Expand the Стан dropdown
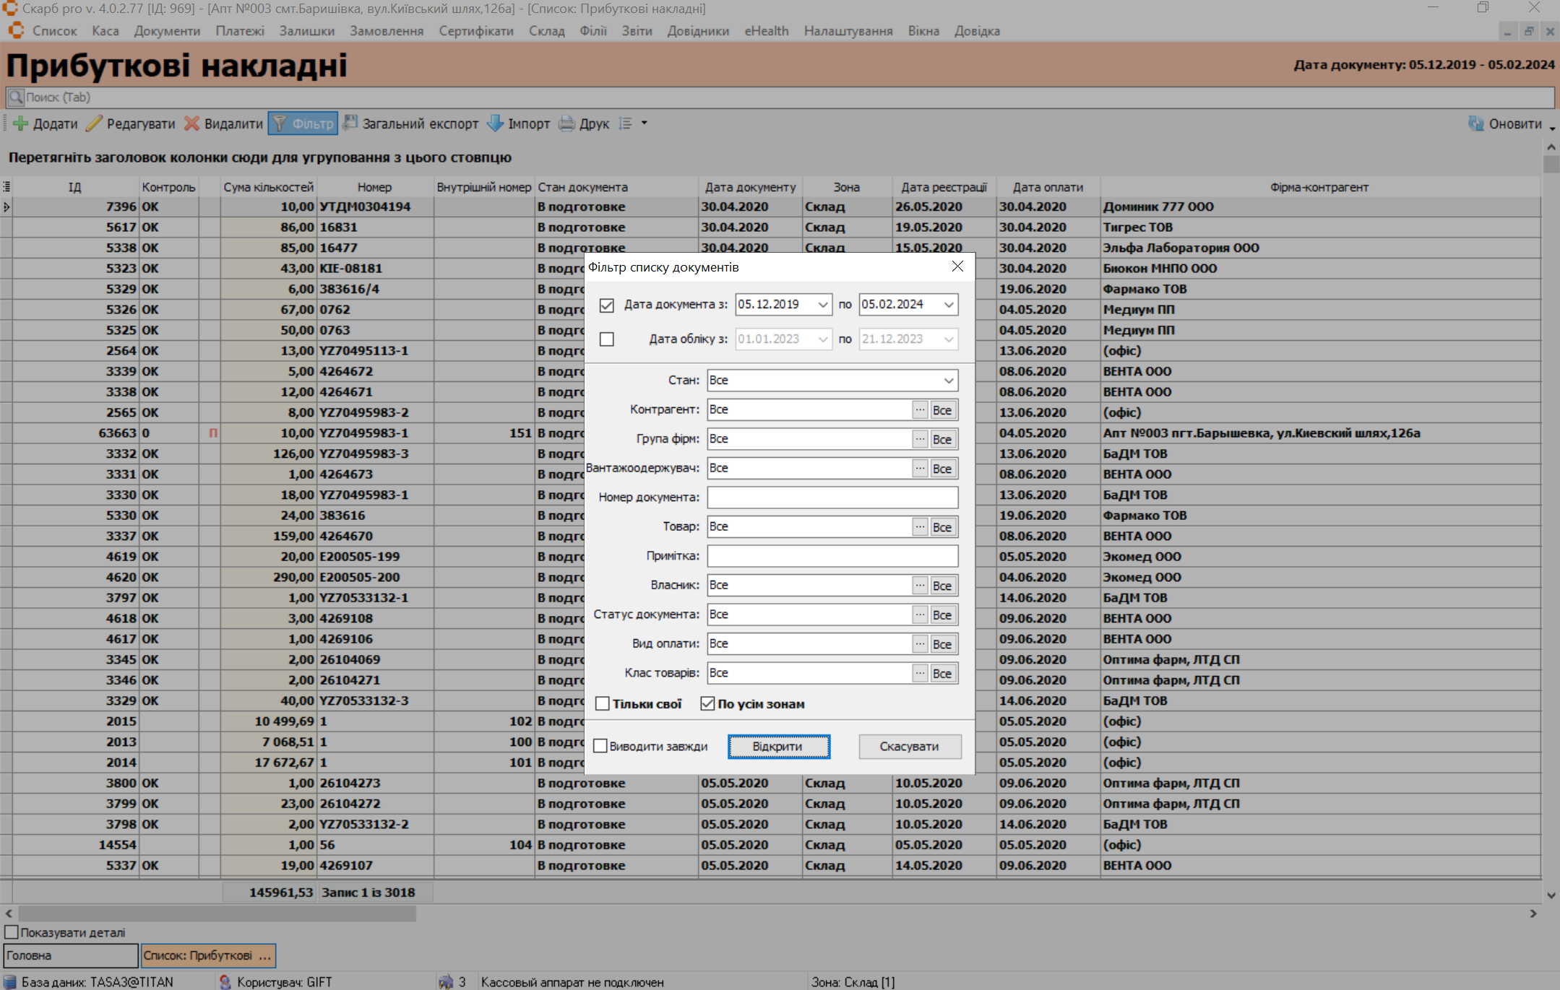Screen dimensions: 1560x990 [x=948, y=381]
